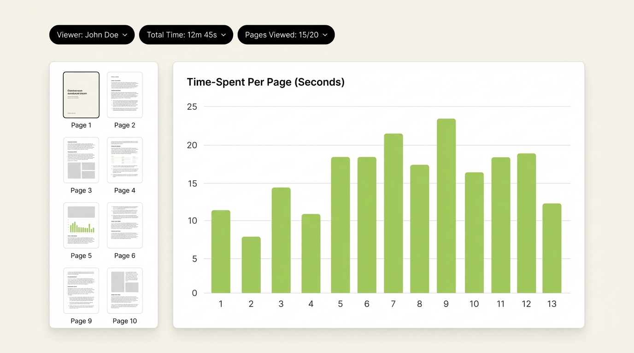634x353 pixels.
Task: Open the Page 10 thumbnail with side image
Action: tap(125, 290)
